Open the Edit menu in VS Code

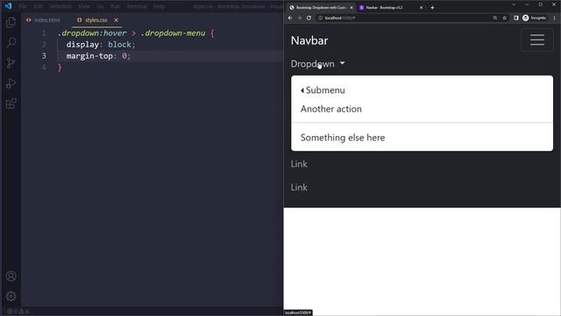click(39, 6)
